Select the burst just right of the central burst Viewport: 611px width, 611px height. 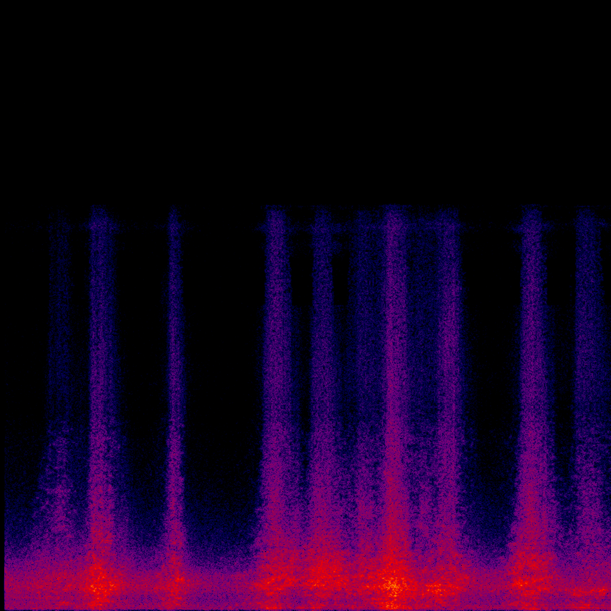(448, 358)
